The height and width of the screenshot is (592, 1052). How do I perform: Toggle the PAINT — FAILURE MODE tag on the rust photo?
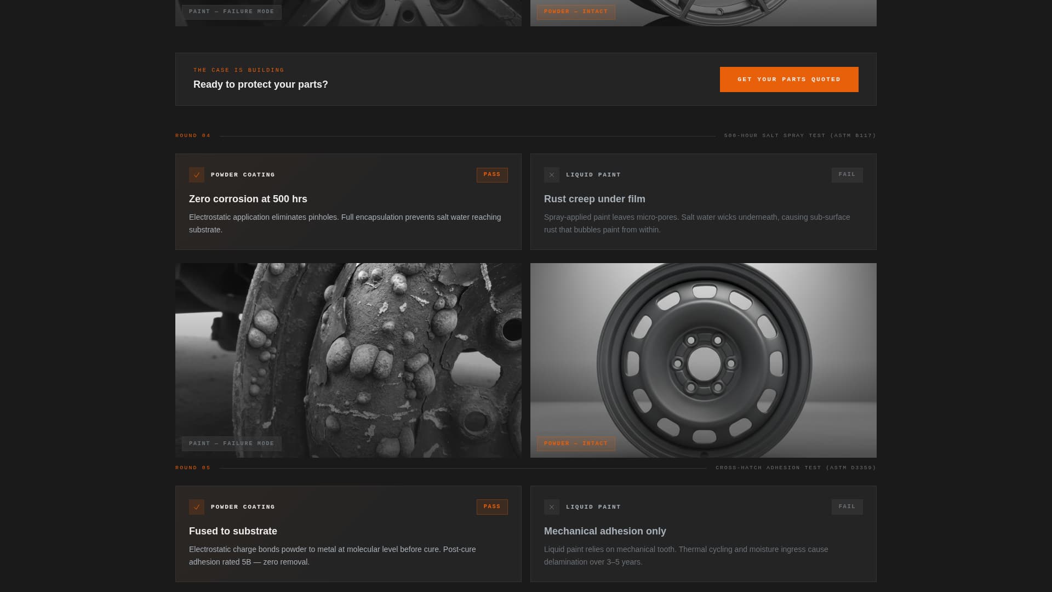click(x=231, y=443)
